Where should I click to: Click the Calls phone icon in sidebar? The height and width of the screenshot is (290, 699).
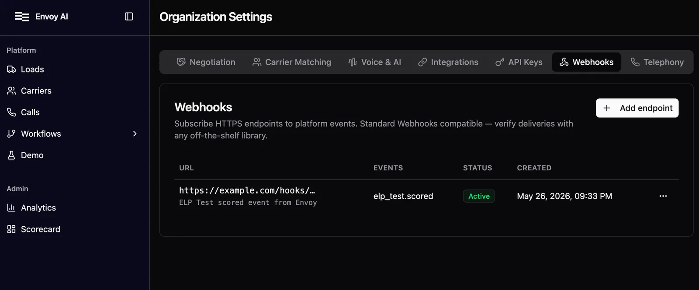(x=11, y=112)
